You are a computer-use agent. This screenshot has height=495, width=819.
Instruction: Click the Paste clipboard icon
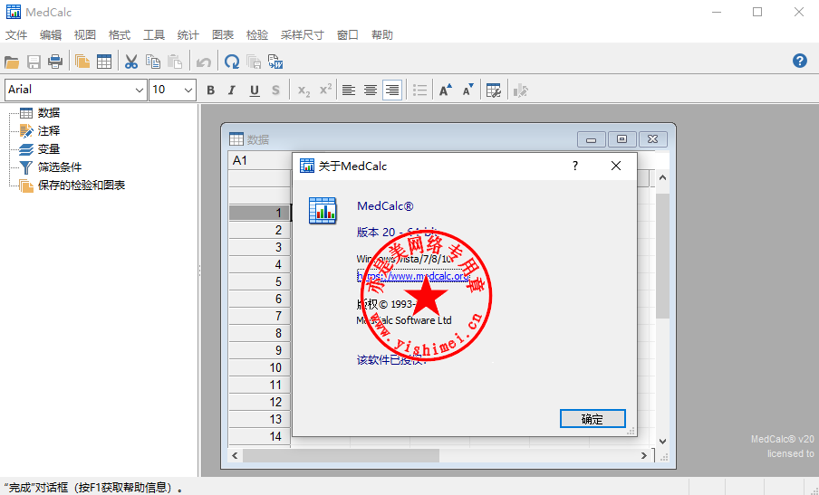coord(175,62)
